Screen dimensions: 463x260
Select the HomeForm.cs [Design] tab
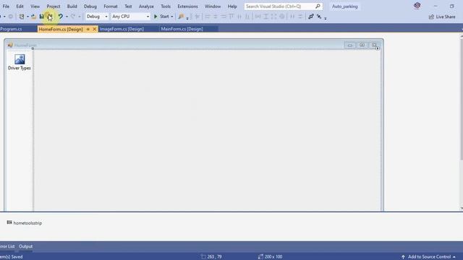click(61, 29)
